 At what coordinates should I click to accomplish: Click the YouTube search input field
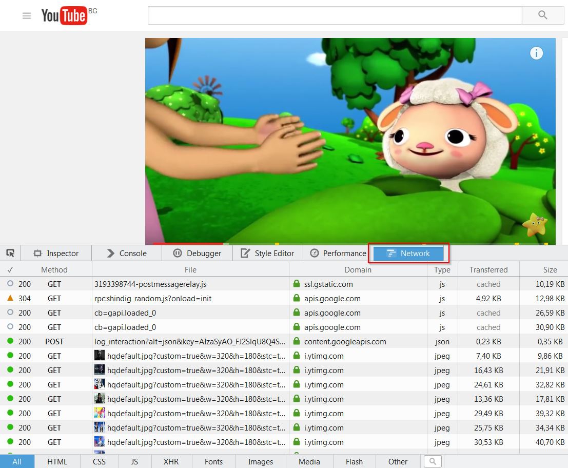click(335, 15)
